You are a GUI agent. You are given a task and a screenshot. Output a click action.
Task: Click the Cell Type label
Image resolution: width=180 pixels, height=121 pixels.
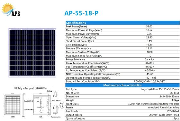[71, 89]
